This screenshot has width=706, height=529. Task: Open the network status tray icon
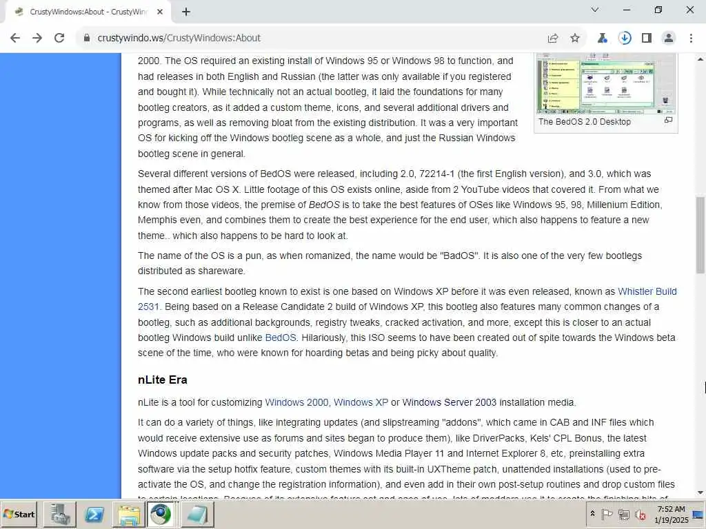623,514
